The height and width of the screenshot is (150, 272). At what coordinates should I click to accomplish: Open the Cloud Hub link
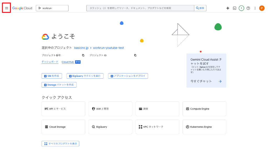[68, 62]
